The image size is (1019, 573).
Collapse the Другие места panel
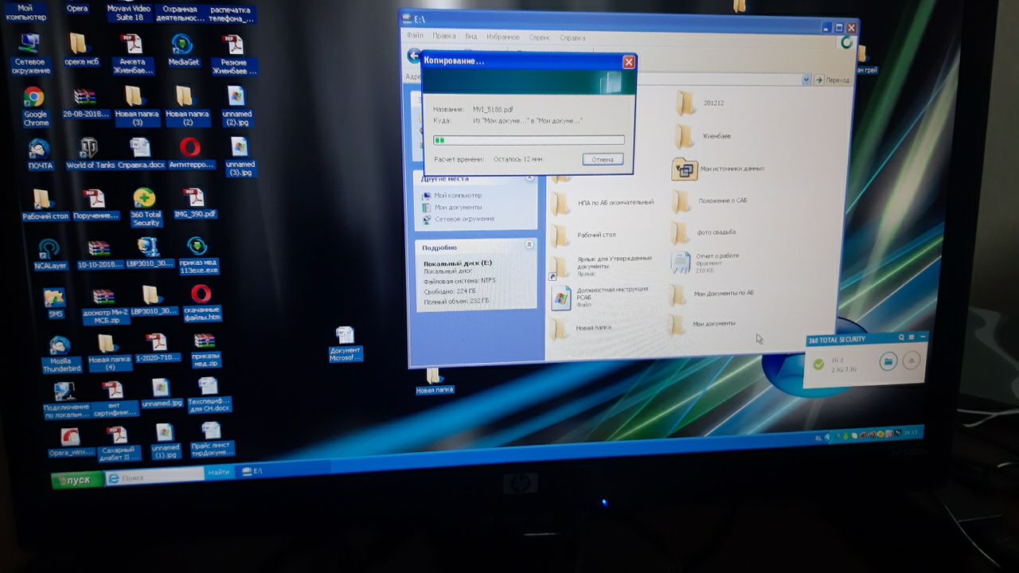point(530,178)
